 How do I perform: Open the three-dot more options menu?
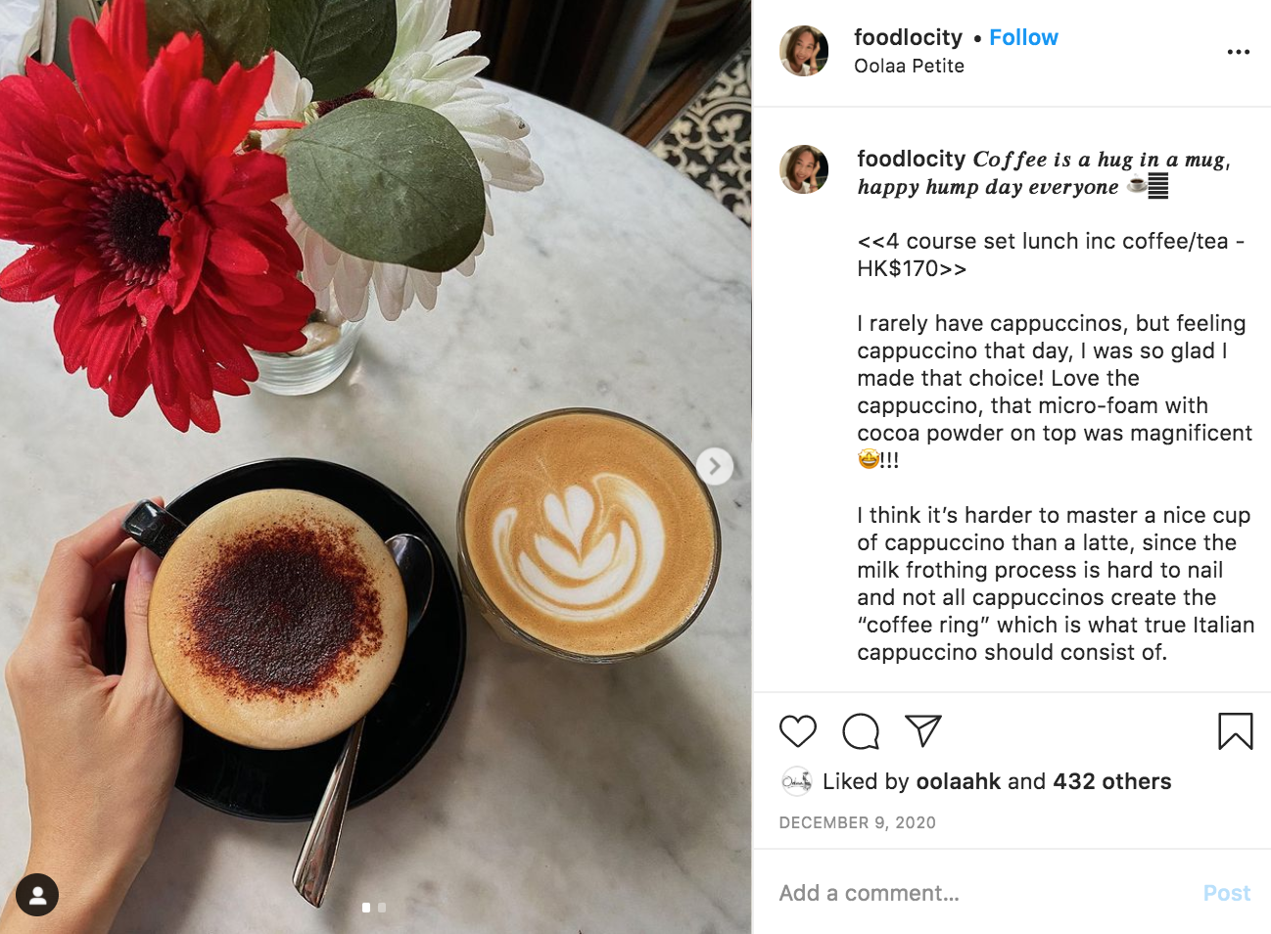coord(1239,52)
